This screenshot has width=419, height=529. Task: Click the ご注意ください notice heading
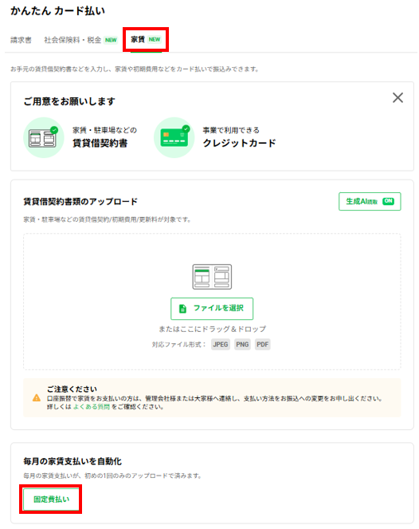pos(72,389)
